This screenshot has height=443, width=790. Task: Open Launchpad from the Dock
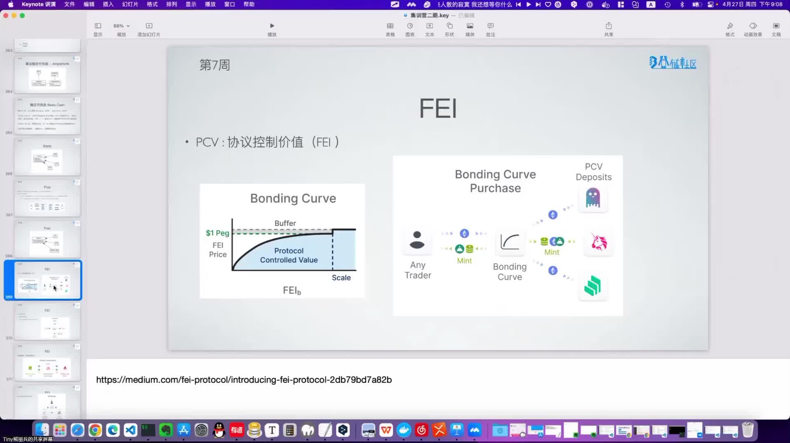pyautogui.click(x=60, y=430)
